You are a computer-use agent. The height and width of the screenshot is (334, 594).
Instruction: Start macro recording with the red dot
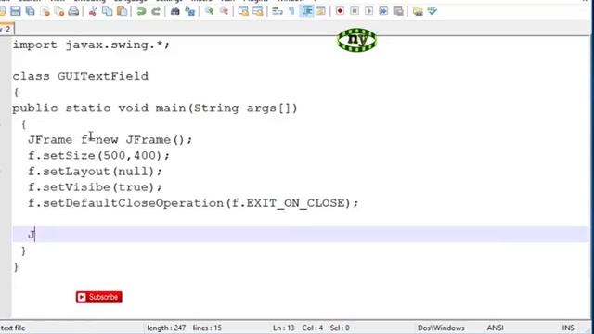[x=341, y=11]
